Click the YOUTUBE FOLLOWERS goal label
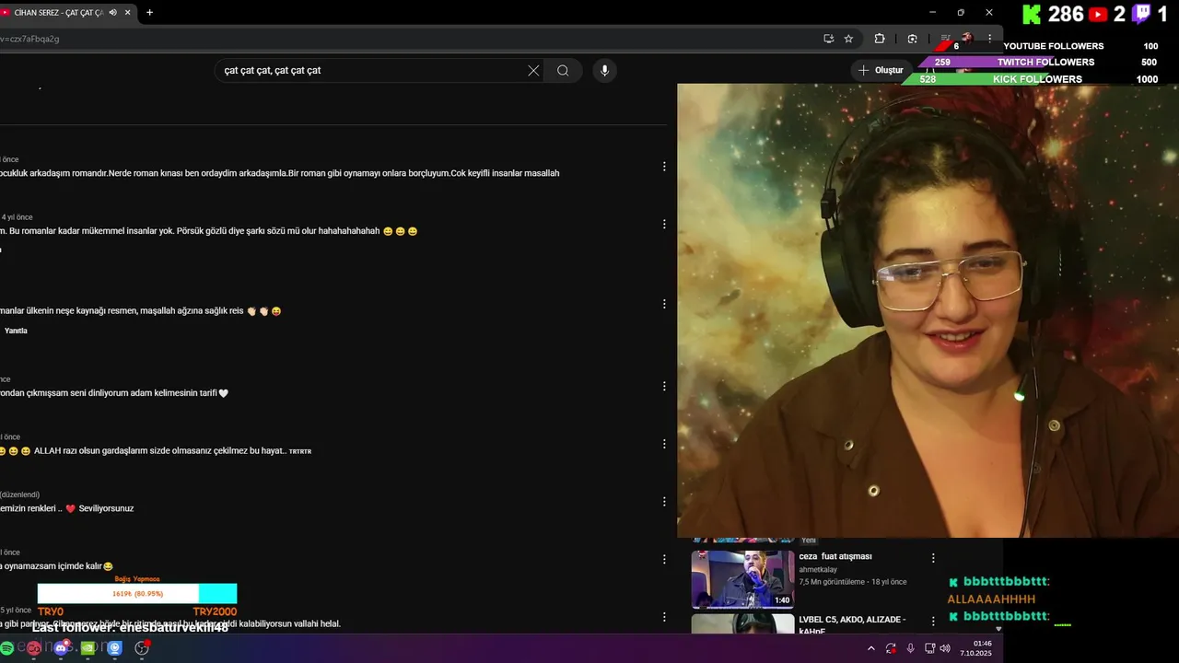Screen dimensions: 1179x663 point(1053,46)
